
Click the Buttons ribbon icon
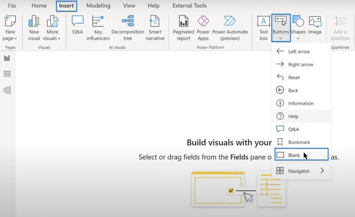[x=281, y=21]
